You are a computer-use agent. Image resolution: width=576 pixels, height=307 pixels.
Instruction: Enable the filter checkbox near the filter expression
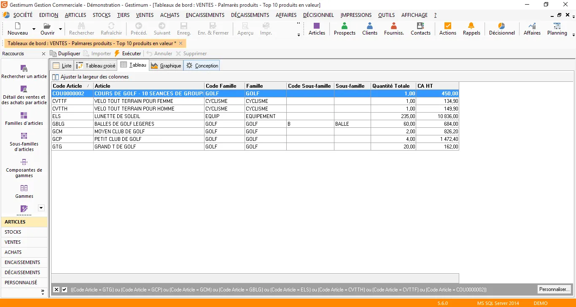(x=63, y=289)
